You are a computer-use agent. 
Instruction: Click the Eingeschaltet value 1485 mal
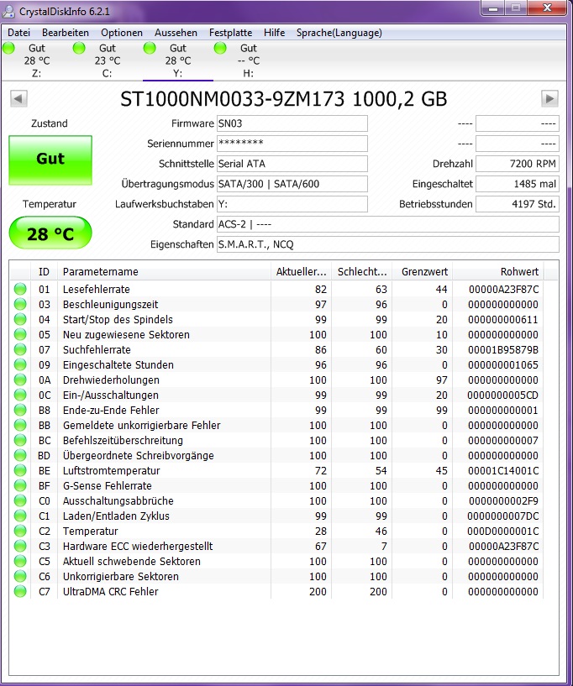517,184
